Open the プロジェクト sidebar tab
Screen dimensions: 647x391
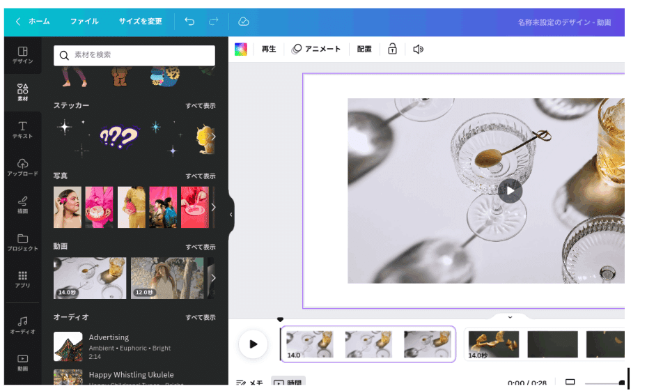23,243
